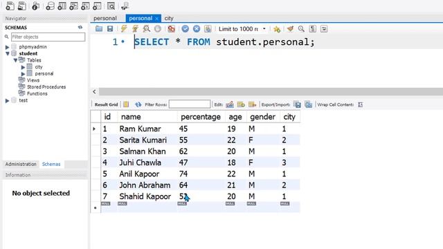Refresh the result grid data

pos(138,104)
